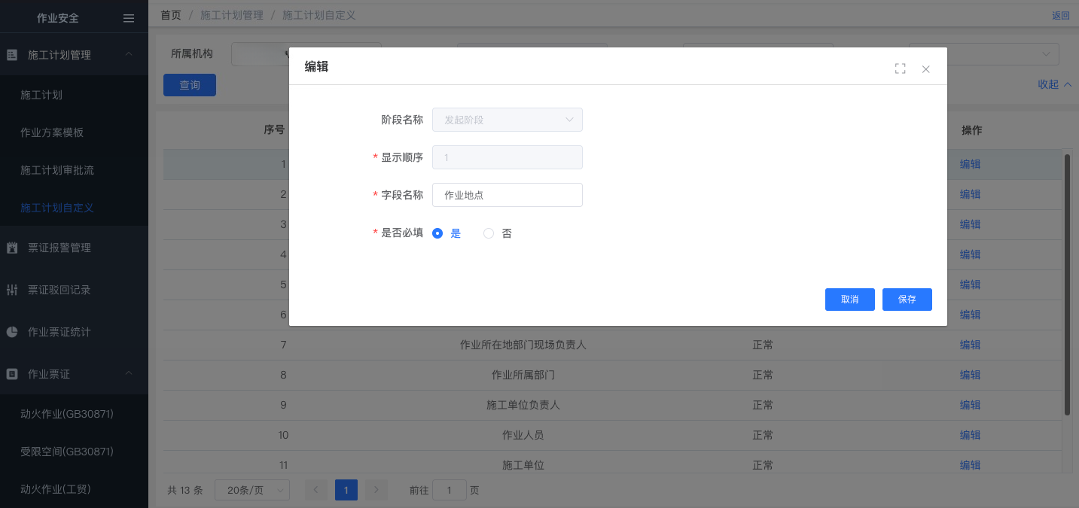Screen dimensions: 1079x508
Task: Click the 作业票证 sidebar icon
Action: pos(12,374)
